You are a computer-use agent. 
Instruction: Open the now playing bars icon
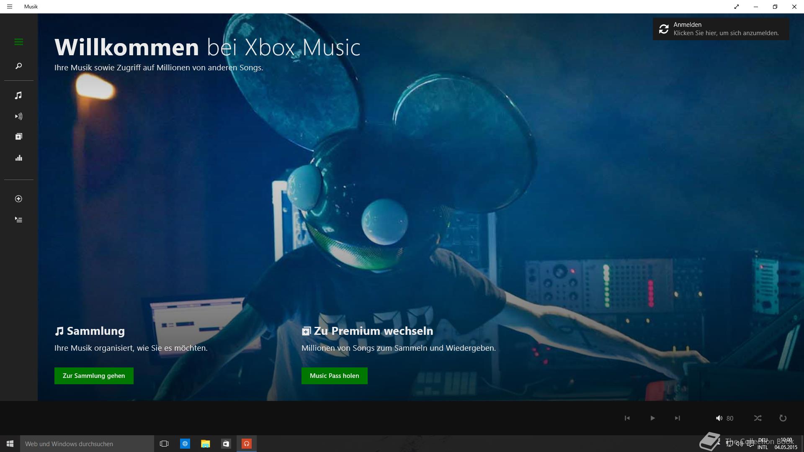[x=18, y=158]
